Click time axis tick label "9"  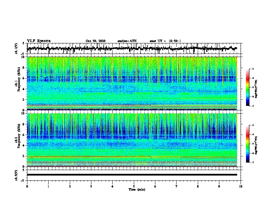tap(219, 186)
